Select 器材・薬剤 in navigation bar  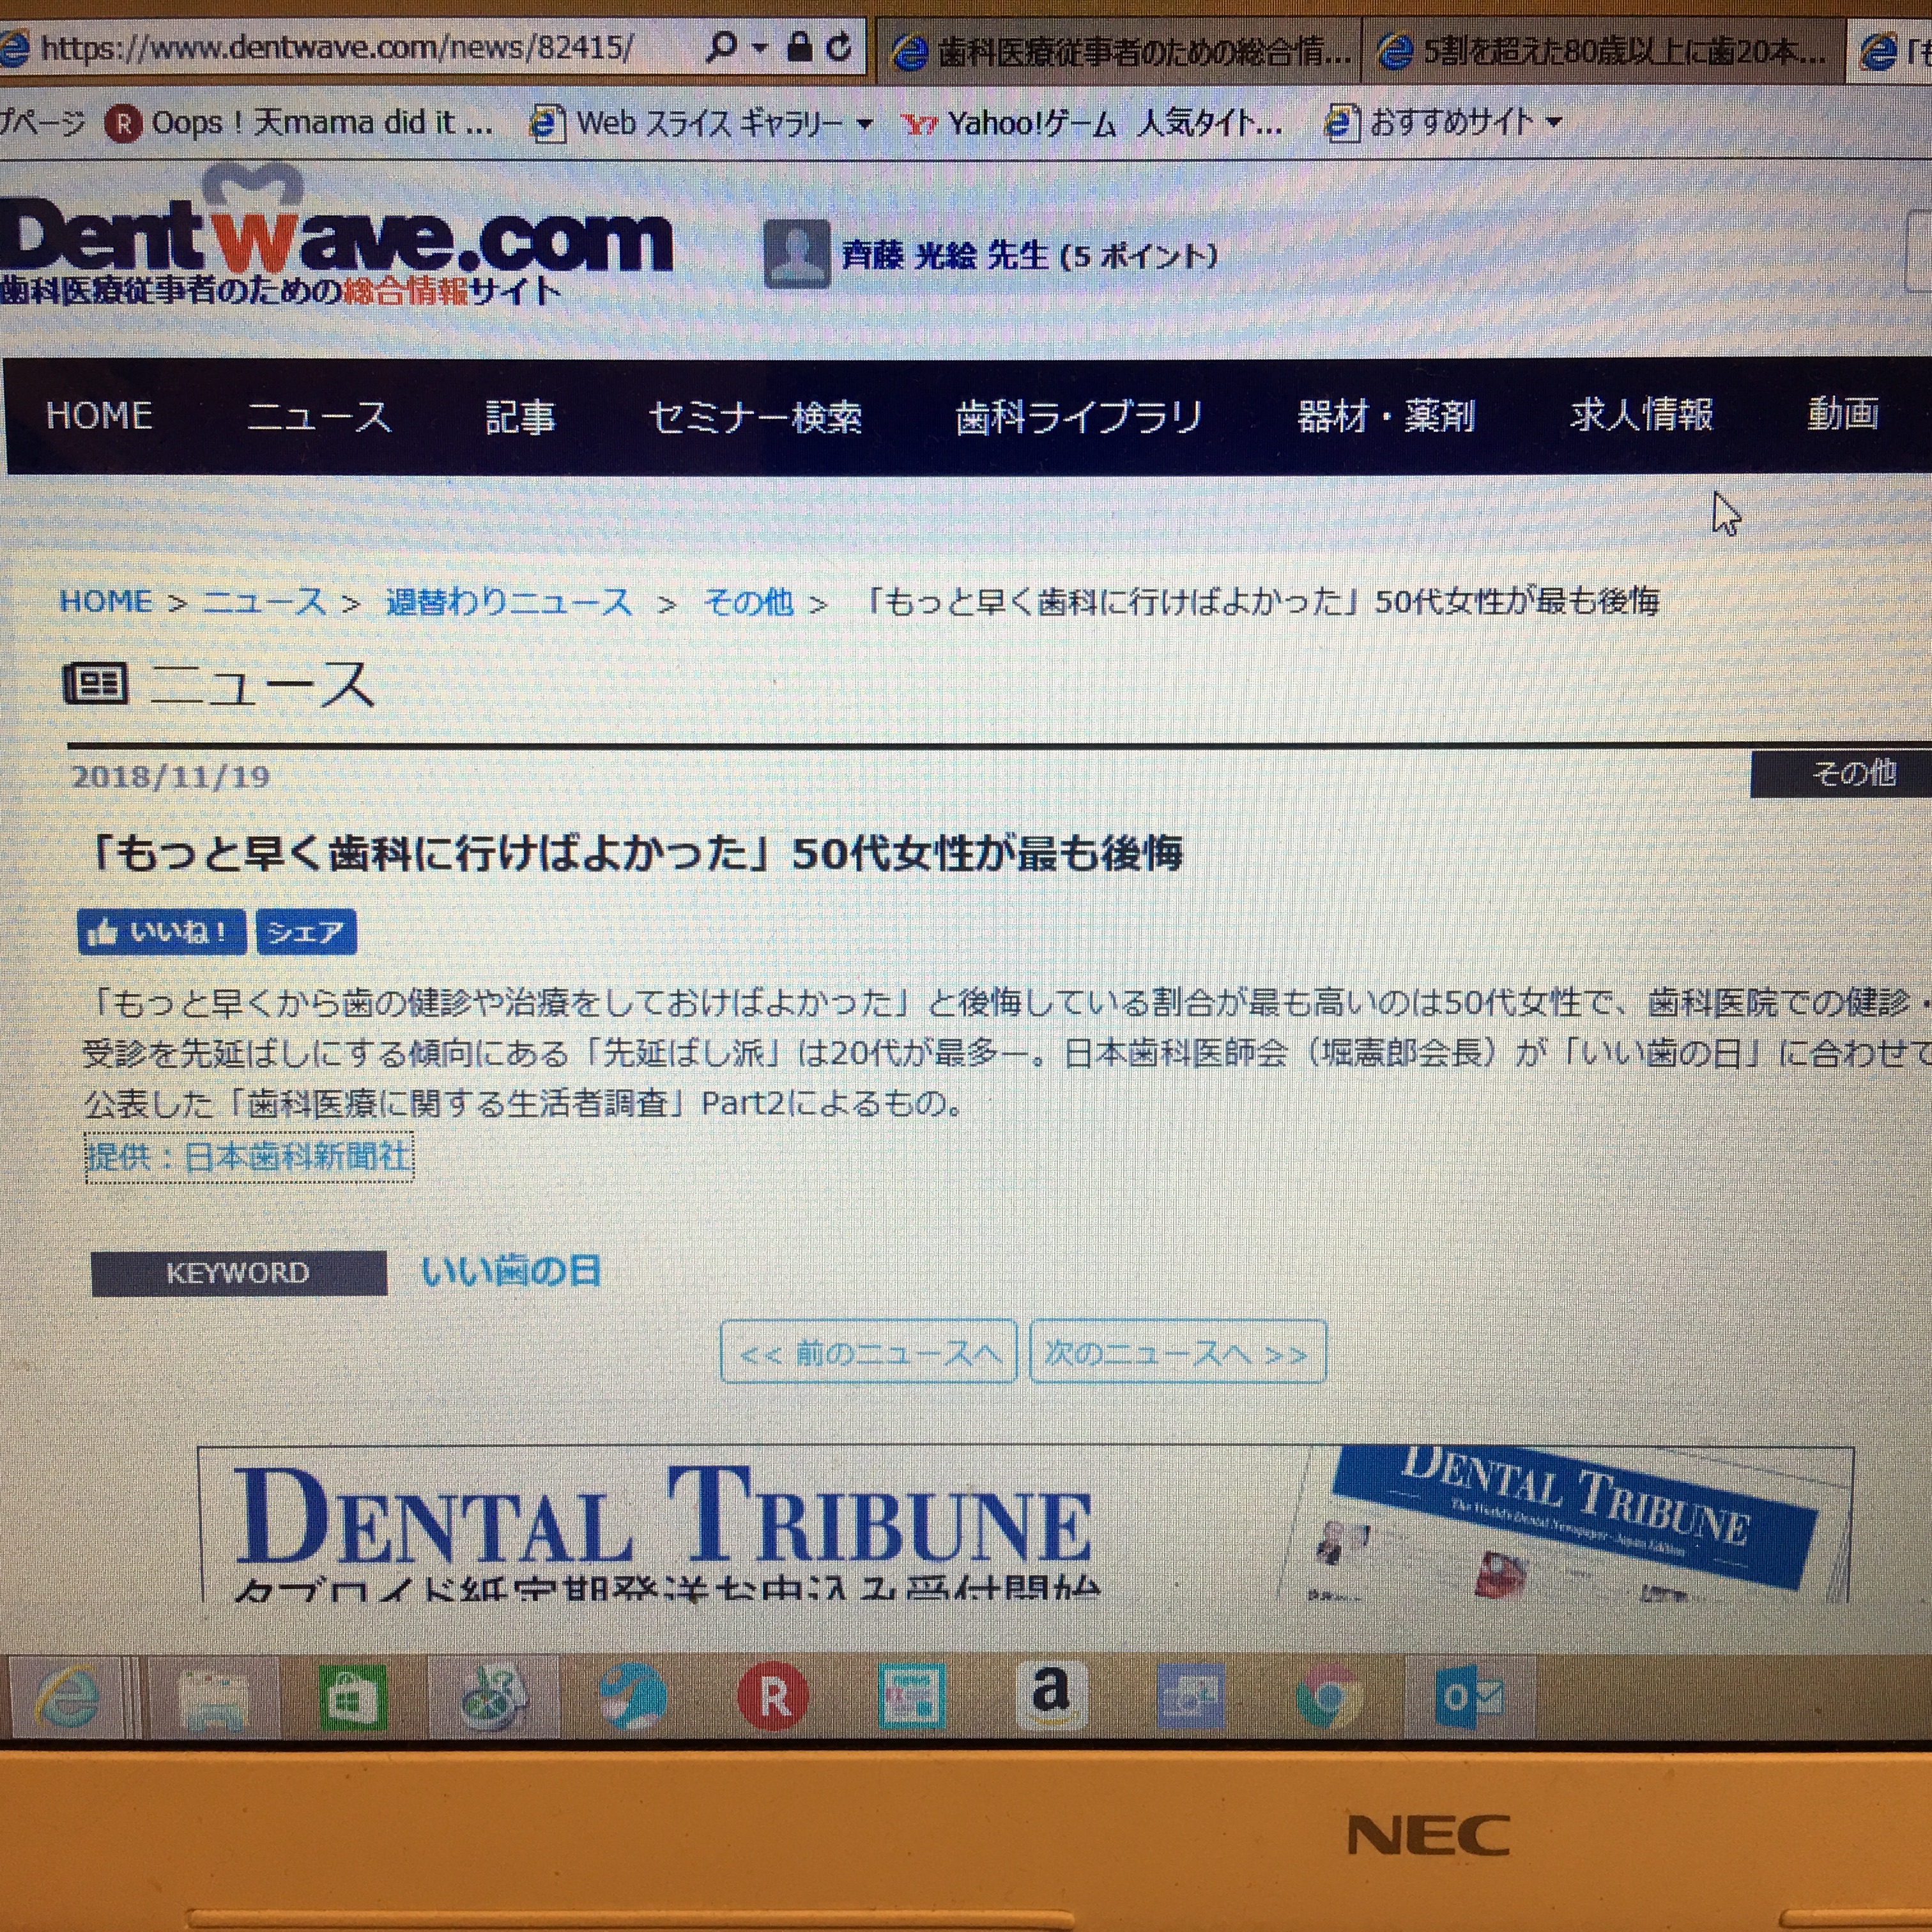1386,415
